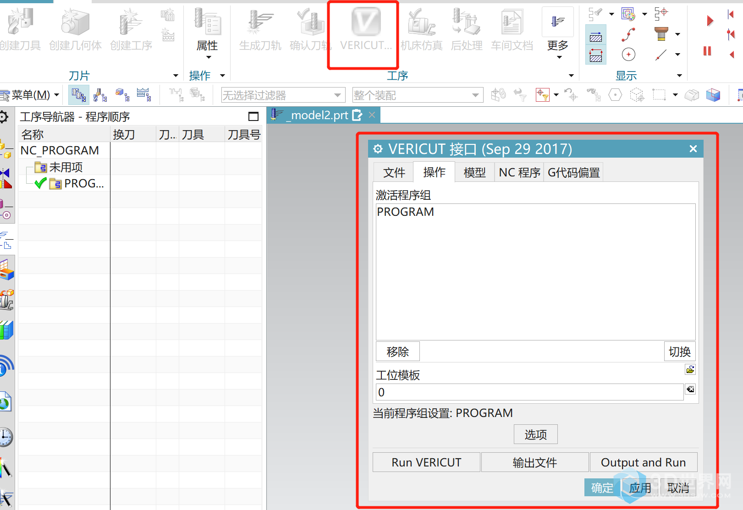743x510 pixels.
Task: Toggle the geometry view icon
Action: click(122, 95)
